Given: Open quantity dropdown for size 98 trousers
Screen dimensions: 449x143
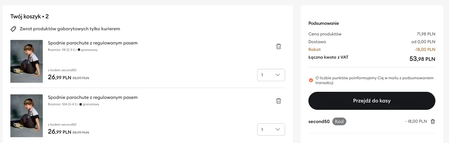Looking at the screenshot, I should [271, 75].
